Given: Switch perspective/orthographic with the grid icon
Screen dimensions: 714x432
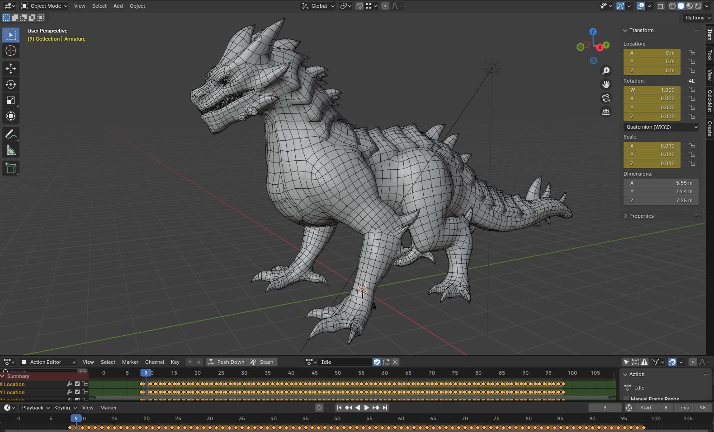Looking at the screenshot, I should coord(606,111).
